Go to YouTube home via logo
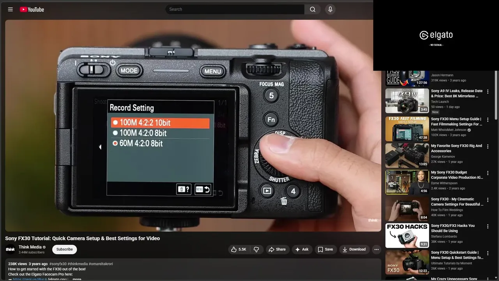Image resolution: width=499 pixels, height=281 pixels. [32, 9]
